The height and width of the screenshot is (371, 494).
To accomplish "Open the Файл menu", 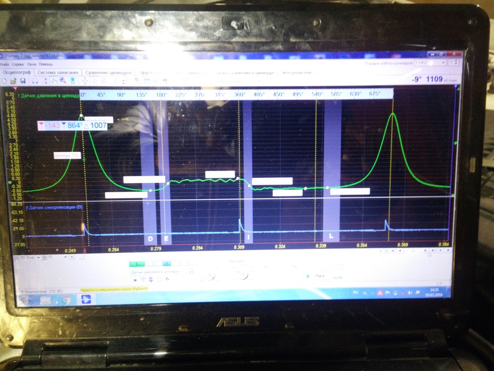I will (5, 64).
